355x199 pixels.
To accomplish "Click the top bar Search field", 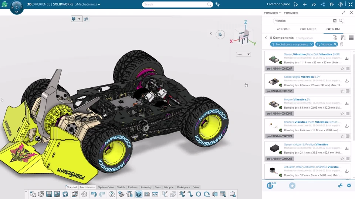I will [177, 4].
